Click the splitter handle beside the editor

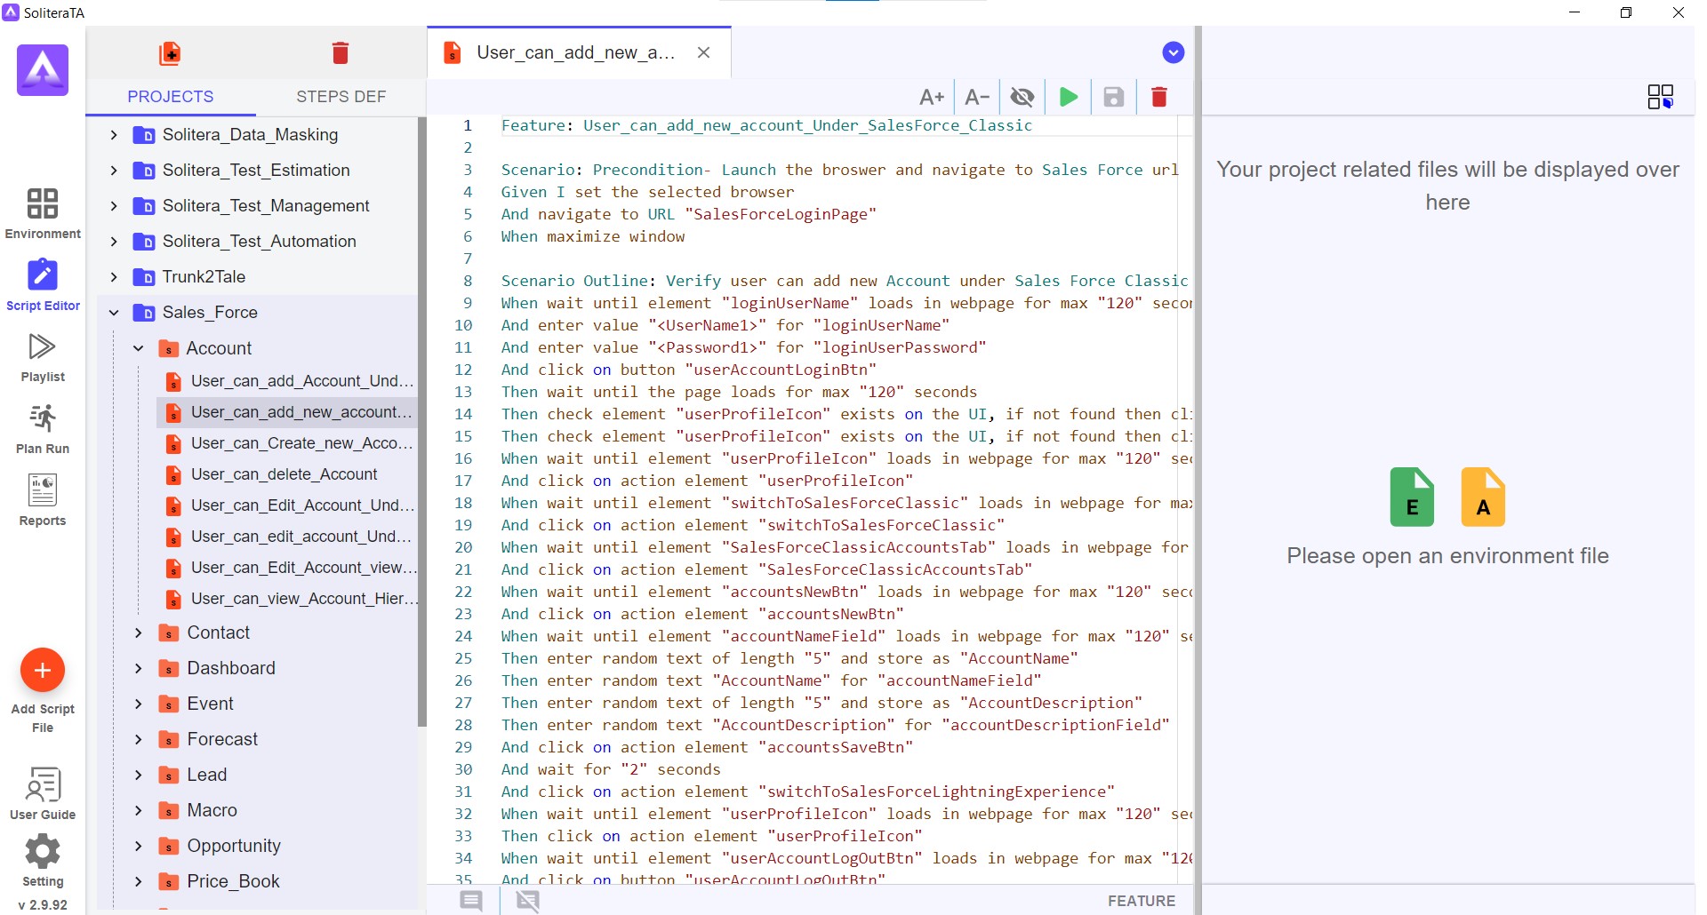coord(1198,470)
